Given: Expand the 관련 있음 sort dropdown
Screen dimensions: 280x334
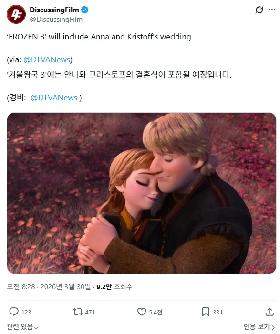Looking at the screenshot, I should point(22,327).
